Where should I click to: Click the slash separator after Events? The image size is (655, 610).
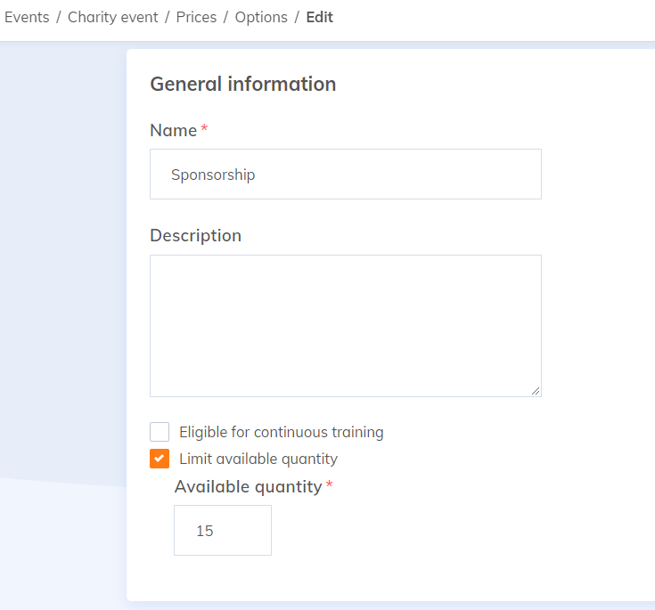point(59,17)
